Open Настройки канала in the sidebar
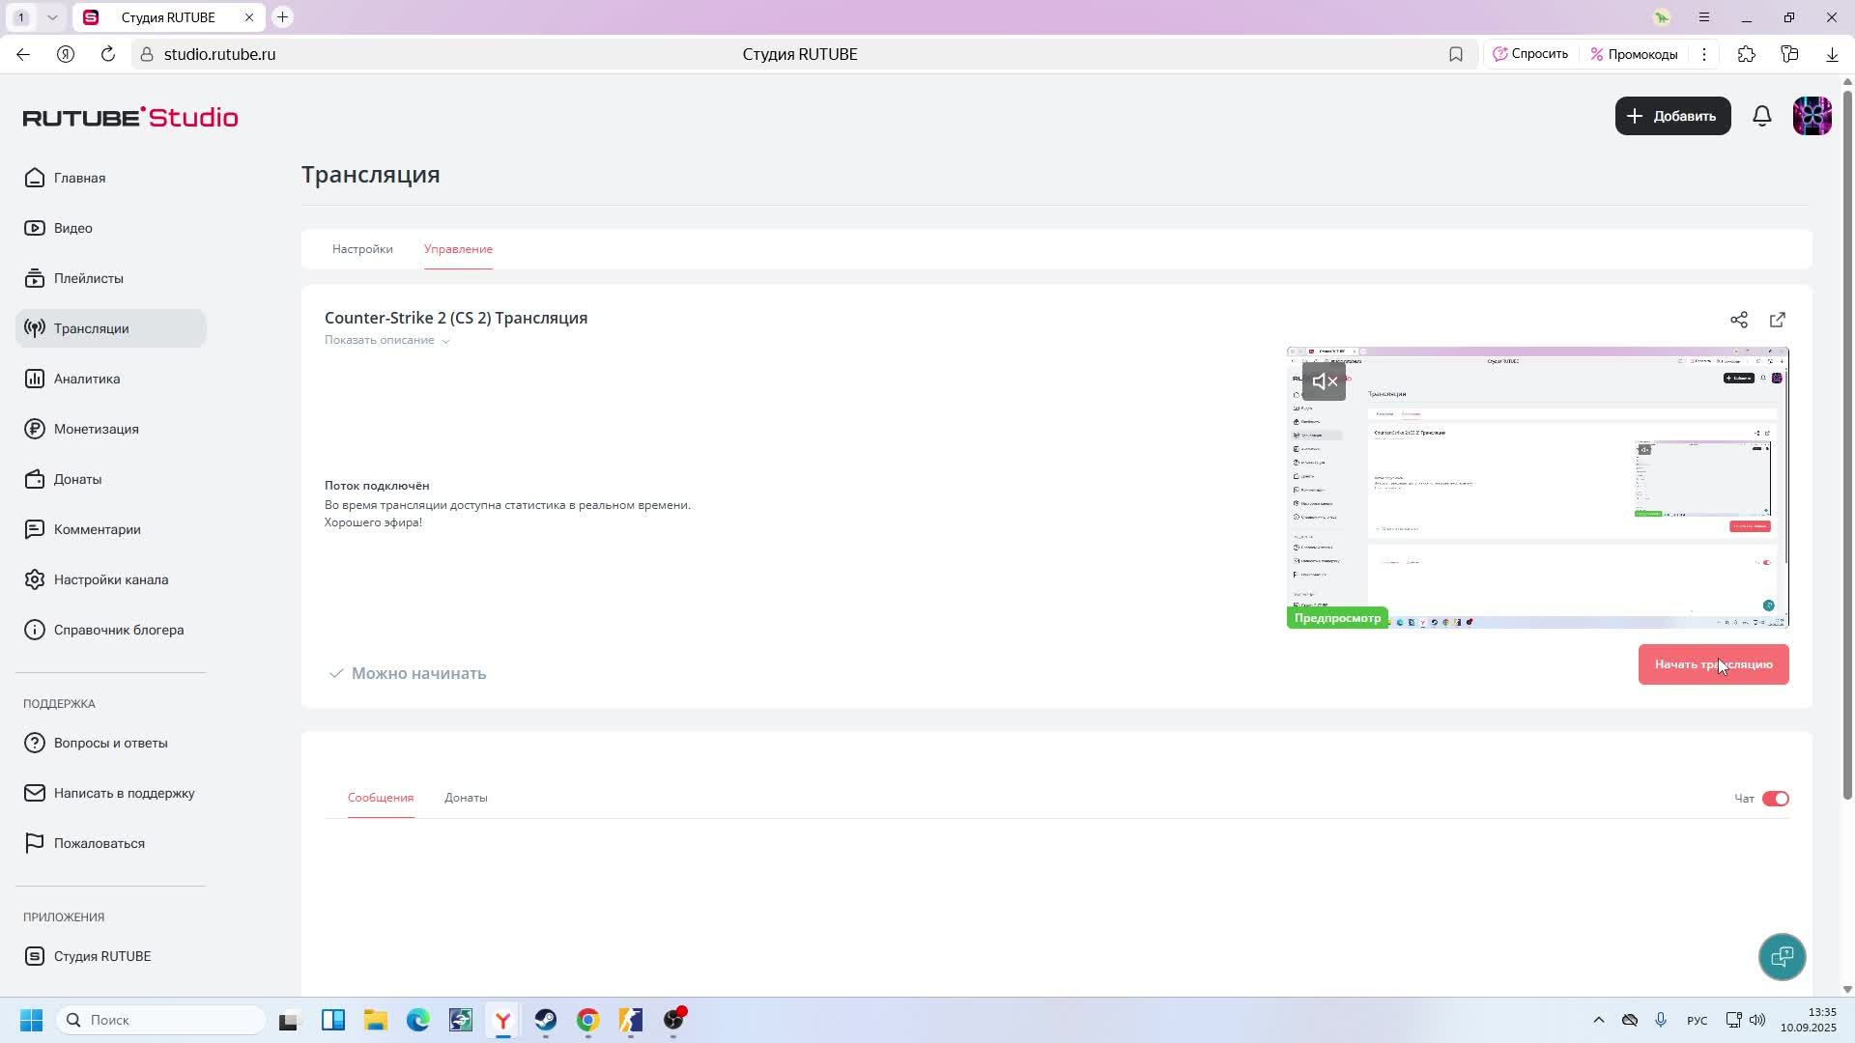This screenshot has height=1043, width=1855. point(110,579)
